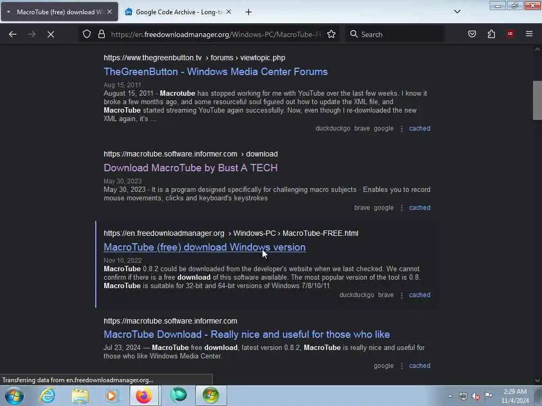Image resolution: width=542 pixels, height=406 pixels.
Task: Open the taskbar clock and date
Action: 515,396
